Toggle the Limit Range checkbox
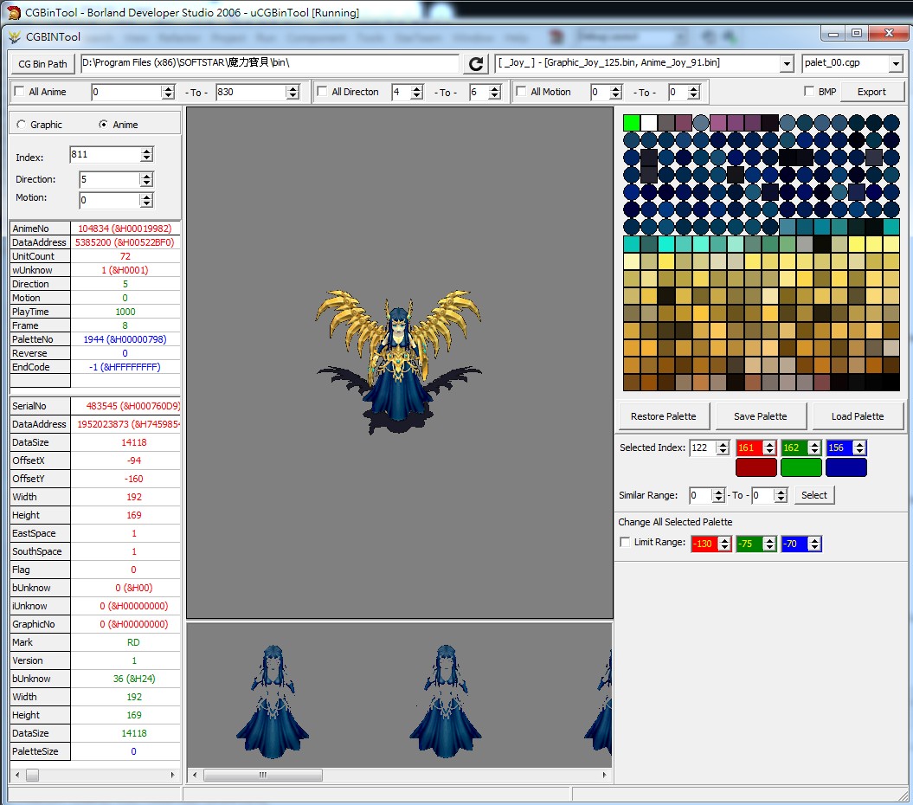913x805 pixels. click(625, 543)
